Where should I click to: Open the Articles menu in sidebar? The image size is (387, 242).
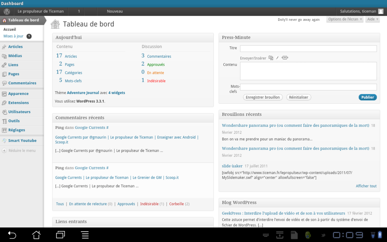click(x=15, y=47)
